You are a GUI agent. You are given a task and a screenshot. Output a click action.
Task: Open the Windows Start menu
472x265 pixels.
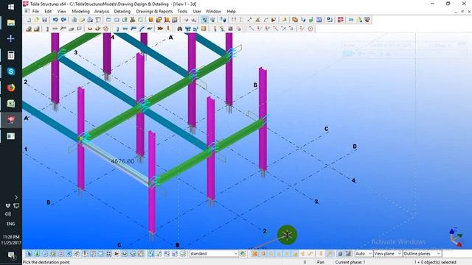pyautogui.click(x=11, y=7)
